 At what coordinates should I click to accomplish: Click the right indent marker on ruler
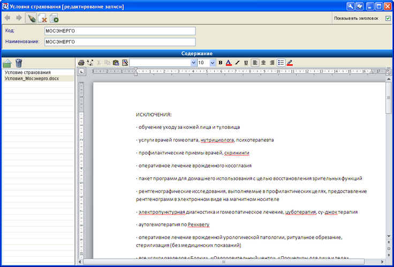click(x=372, y=72)
